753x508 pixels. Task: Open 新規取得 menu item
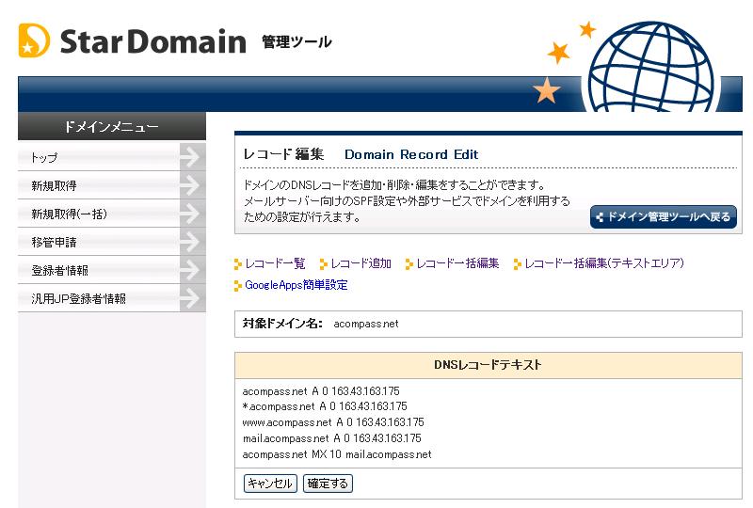[54, 186]
